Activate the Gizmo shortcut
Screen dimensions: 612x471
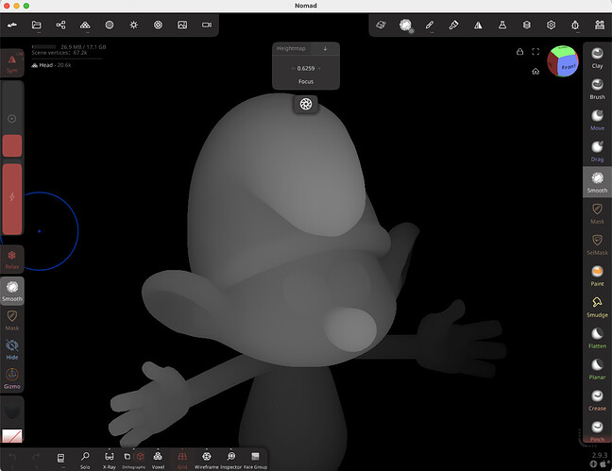pos(12,378)
